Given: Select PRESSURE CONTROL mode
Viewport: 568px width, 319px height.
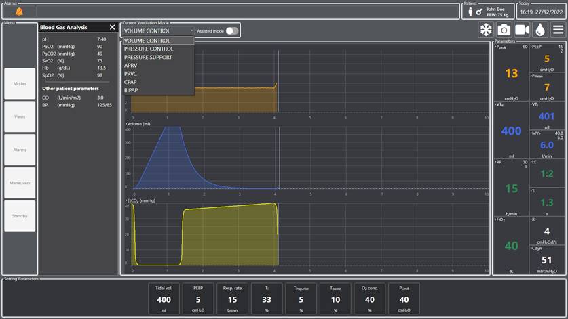Looking at the screenshot, I should (x=158, y=49).
